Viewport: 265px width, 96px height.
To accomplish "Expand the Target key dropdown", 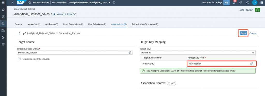I will (253, 53).
